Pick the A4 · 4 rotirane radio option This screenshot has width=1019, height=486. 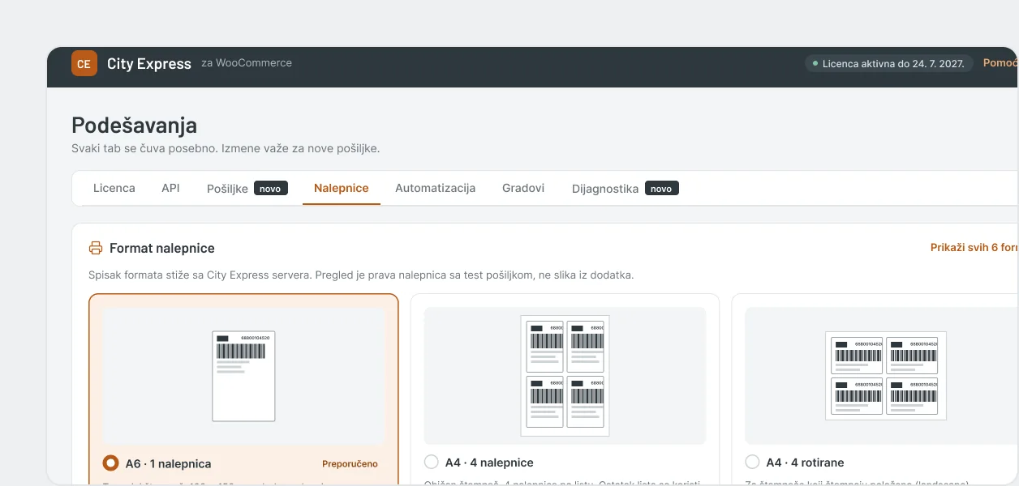click(752, 462)
